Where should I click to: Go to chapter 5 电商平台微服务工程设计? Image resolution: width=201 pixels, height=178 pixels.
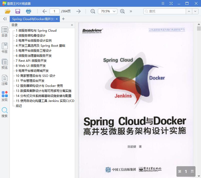(x=34, y=50)
